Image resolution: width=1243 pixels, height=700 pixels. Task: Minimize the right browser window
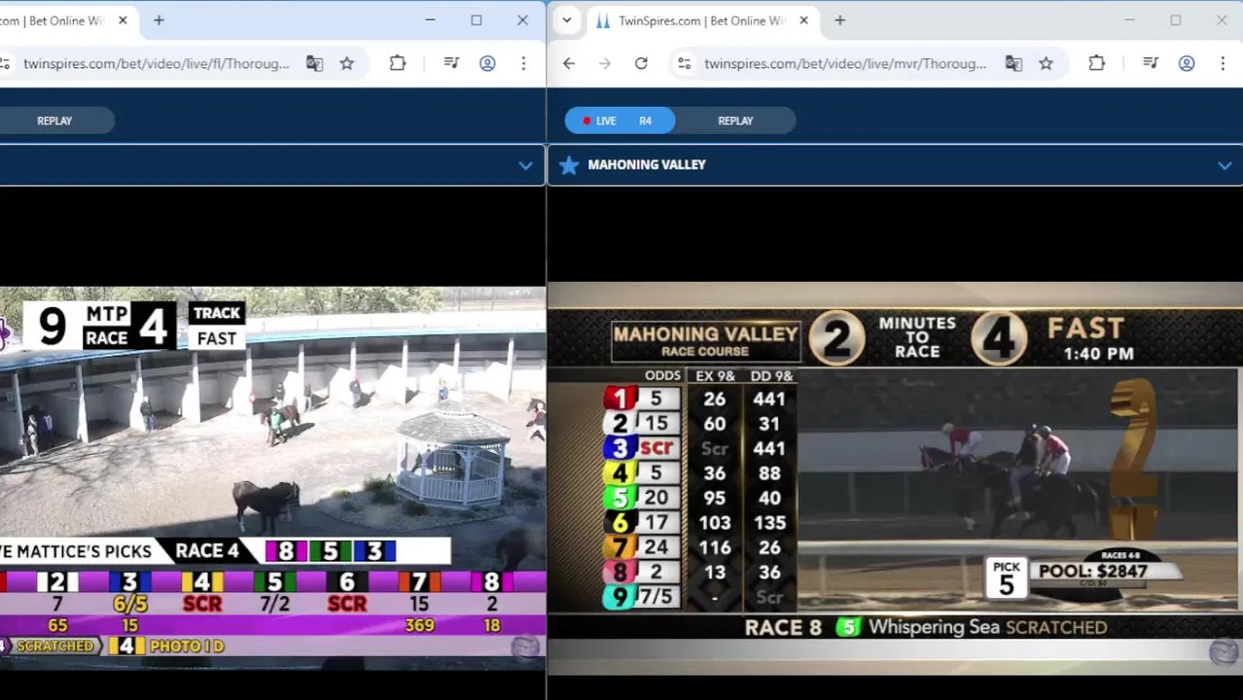tap(1129, 20)
